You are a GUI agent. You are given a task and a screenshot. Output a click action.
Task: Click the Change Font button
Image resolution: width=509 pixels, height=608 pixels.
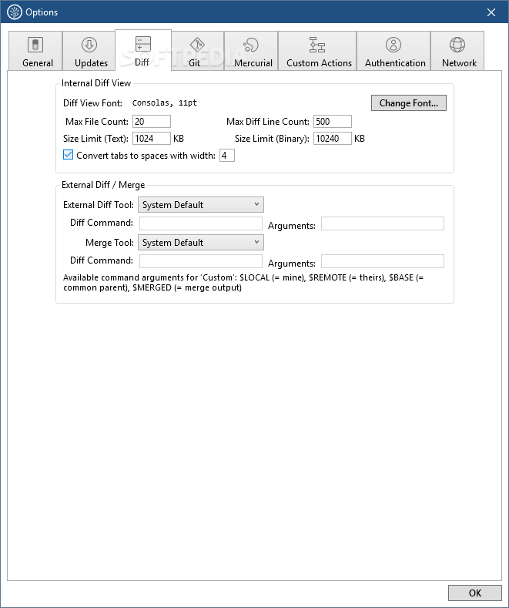[x=409, y=102]
